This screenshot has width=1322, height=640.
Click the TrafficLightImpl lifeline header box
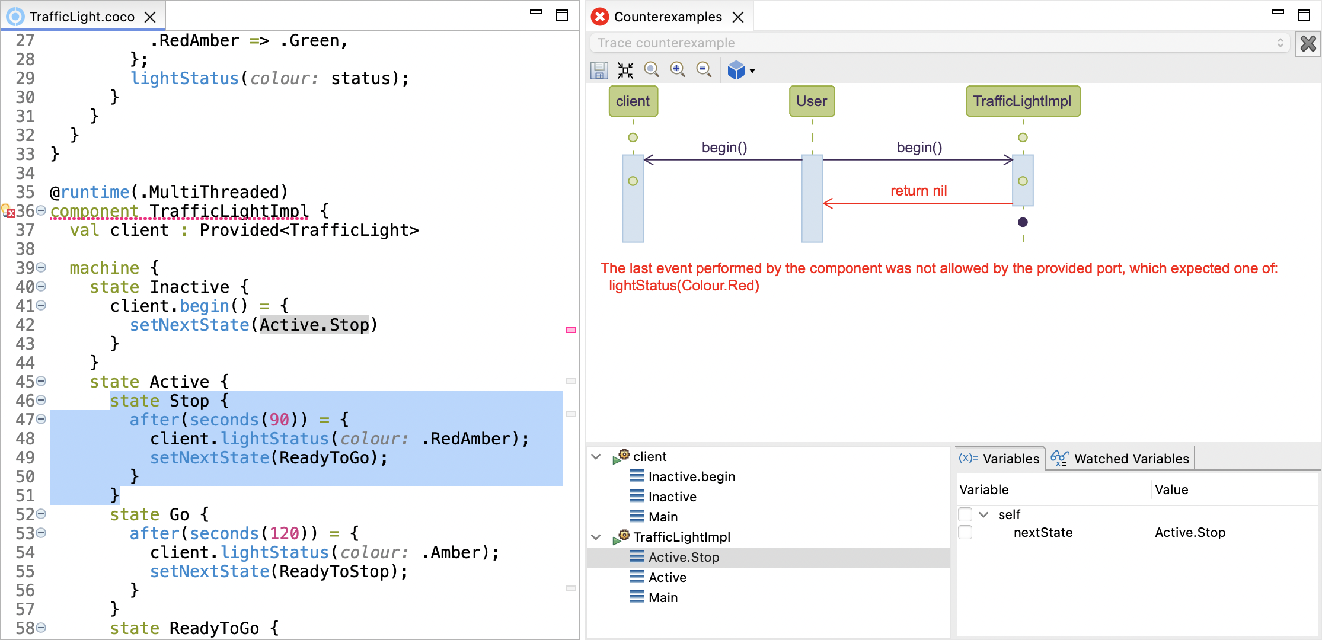pos(1023,101)
